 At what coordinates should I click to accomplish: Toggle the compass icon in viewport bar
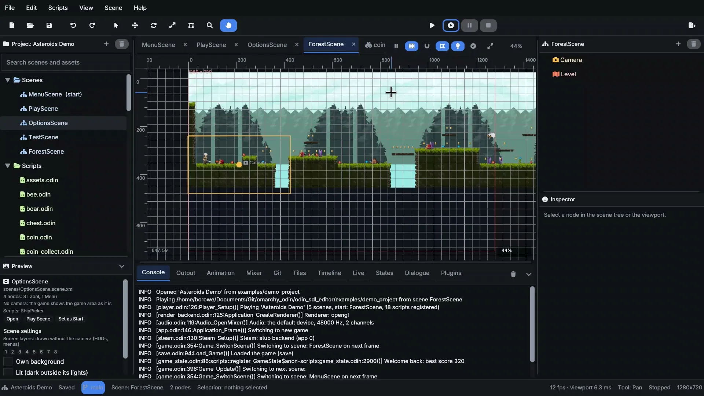(473, 46)
